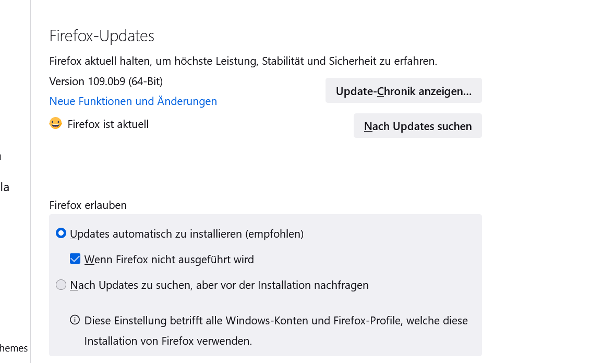Open the truncated 'hemes' sidebar entry

[x=14, y=348]
